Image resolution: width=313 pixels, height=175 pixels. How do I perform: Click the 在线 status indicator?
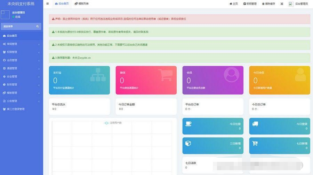[16, 17]
